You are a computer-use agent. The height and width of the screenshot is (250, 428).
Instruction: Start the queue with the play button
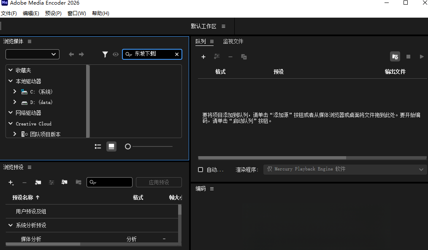coord(422,56)
